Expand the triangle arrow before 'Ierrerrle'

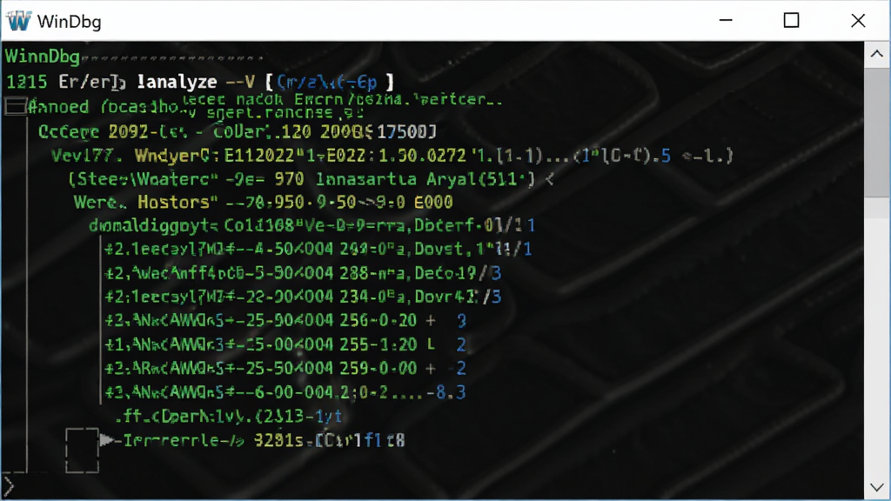[106, 439]
